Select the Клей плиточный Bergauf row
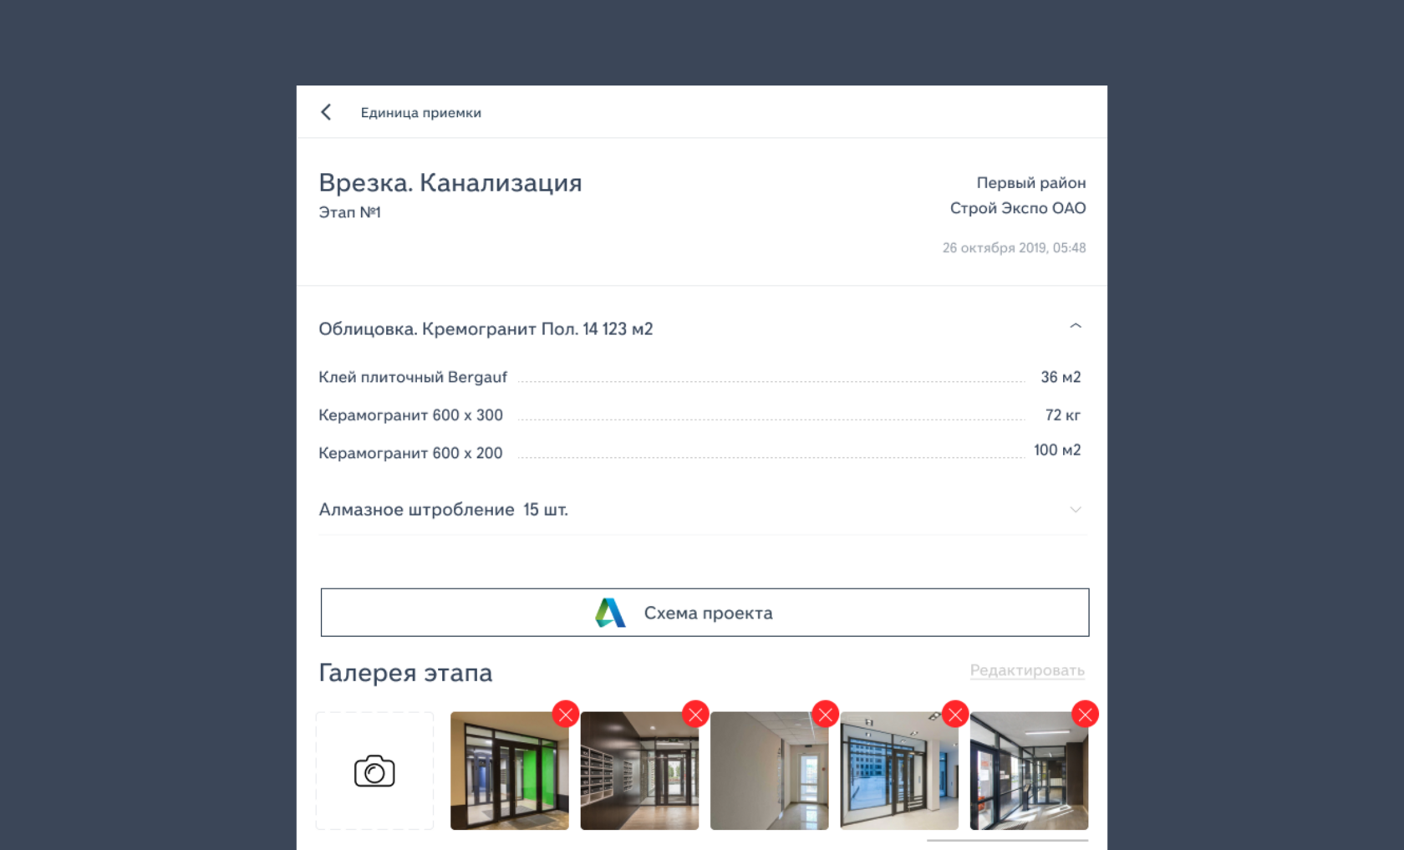Screen dimensions: 1404x850 (x=699, y=377)
